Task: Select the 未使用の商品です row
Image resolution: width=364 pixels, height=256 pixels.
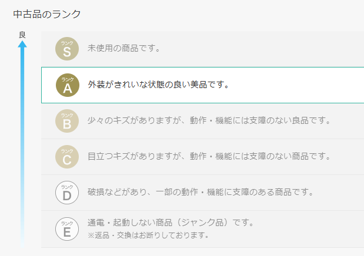Action: point(202,49)
